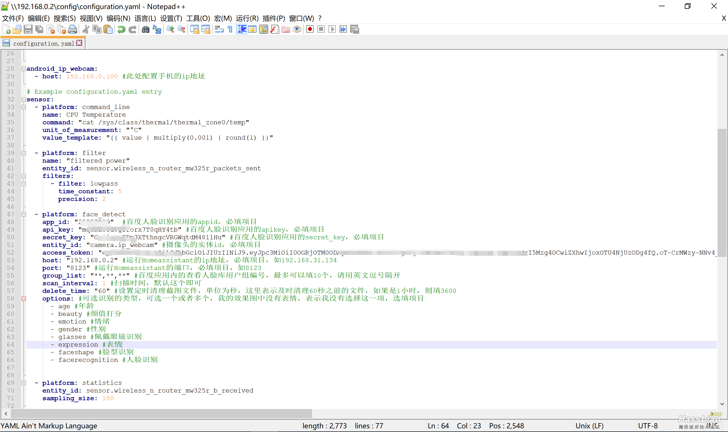Save all open files
This screenshot has height=432, width=728.
click(39, 30)
